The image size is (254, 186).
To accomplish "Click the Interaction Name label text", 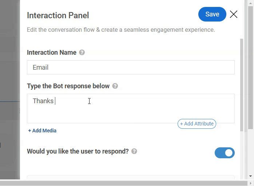I will point(52,53).
